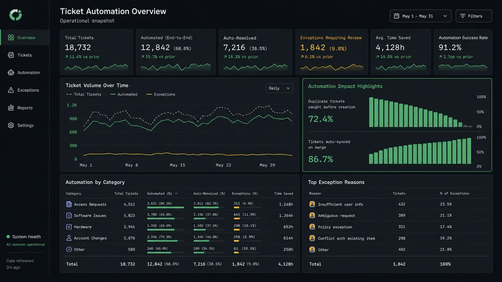This screenshot has height=282, width=502.
Task: Click the 72.4% duplicate tickets value
Action: click(x=320, y=119)
